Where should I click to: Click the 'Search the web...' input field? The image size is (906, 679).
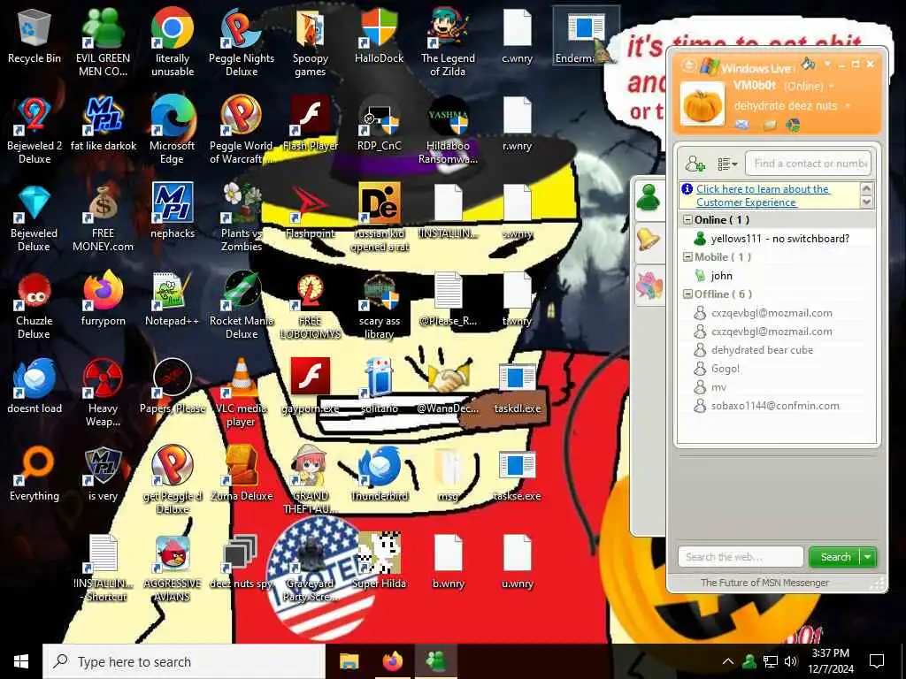coord(741,557)
